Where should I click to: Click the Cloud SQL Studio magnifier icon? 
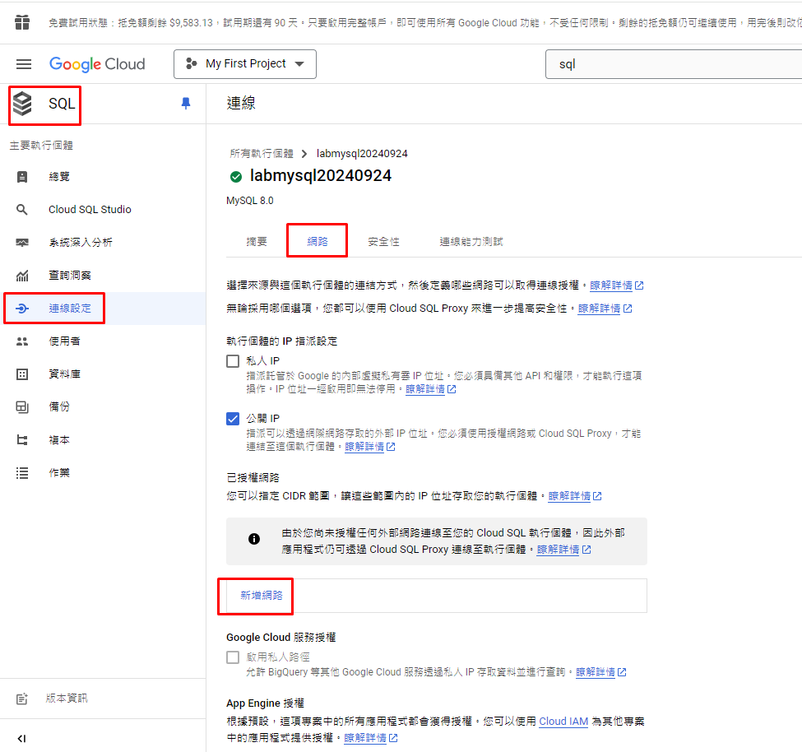click(22, 210)
